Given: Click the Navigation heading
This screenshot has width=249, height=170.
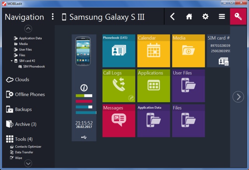Looking at the screenshot, I should tap(24, 17).
